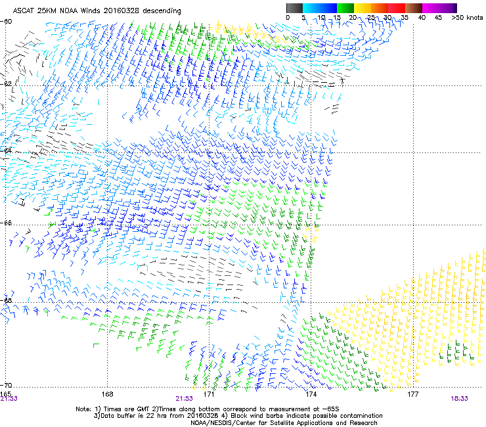Click the note 'Times are GMT' line
Screen dimensions: 486x427
point(207,409)
